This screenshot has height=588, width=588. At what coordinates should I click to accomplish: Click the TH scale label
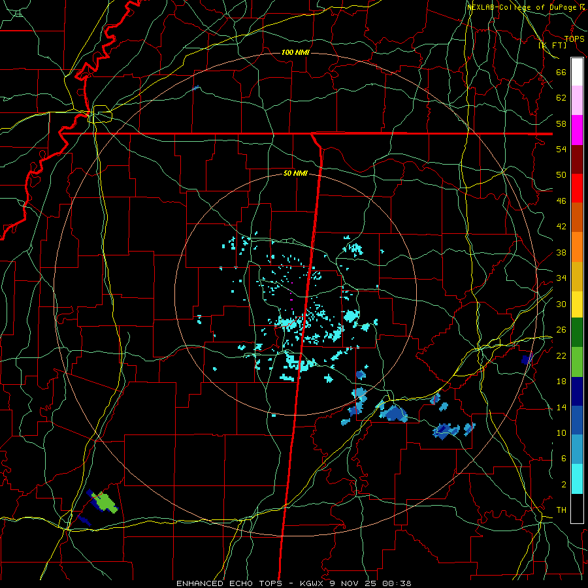[561, 510]
